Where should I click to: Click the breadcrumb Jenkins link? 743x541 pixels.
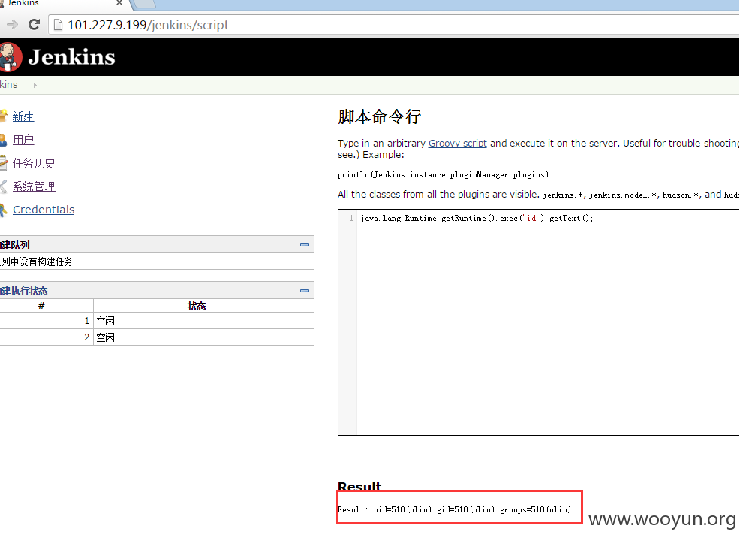[x=9, y=84]
